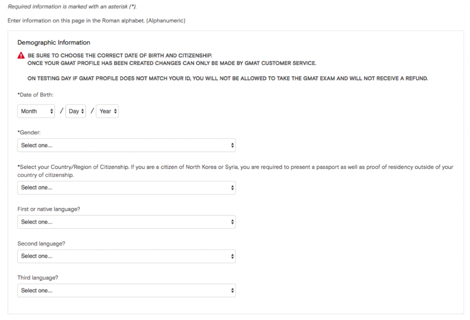
Task: Select the Gender field showing Select one
Action: (x=126, y=145)
